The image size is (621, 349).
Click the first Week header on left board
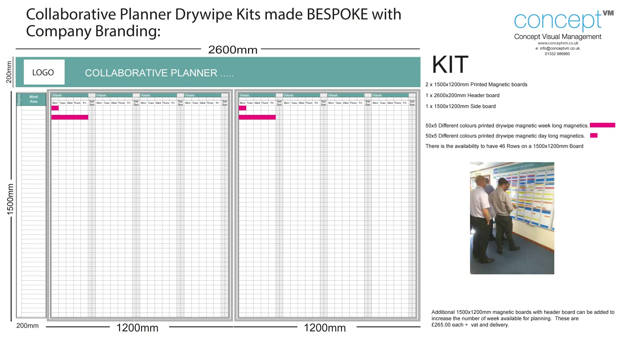[x=69, y=96]
